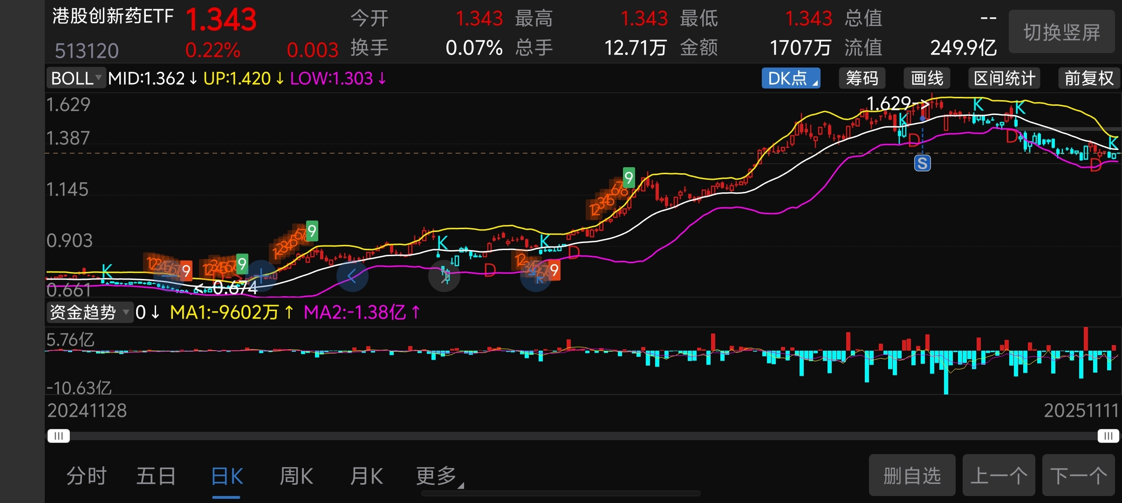1122x503 pixels.
Task: Tap the green 9 marker near 0.903
Action: click(x=312, y=231)
